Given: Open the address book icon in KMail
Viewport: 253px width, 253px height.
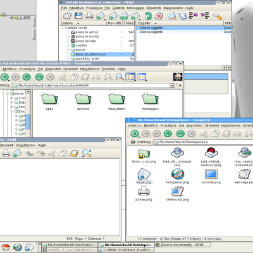Looking at the screenshot, I should pyautogui.click(x=183, y=16).
